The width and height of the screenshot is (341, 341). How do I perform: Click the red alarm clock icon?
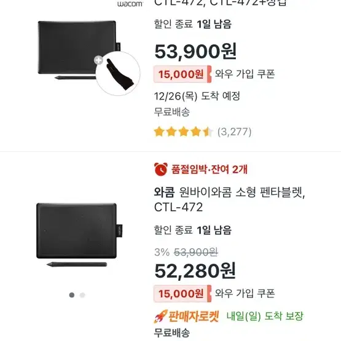tap(161, 169)
